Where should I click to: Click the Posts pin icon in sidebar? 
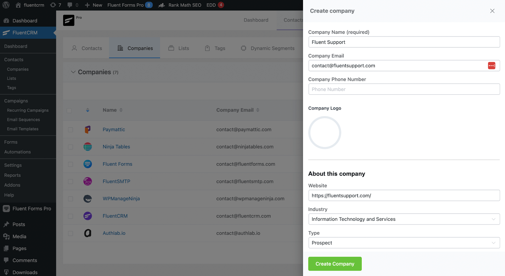6,225
